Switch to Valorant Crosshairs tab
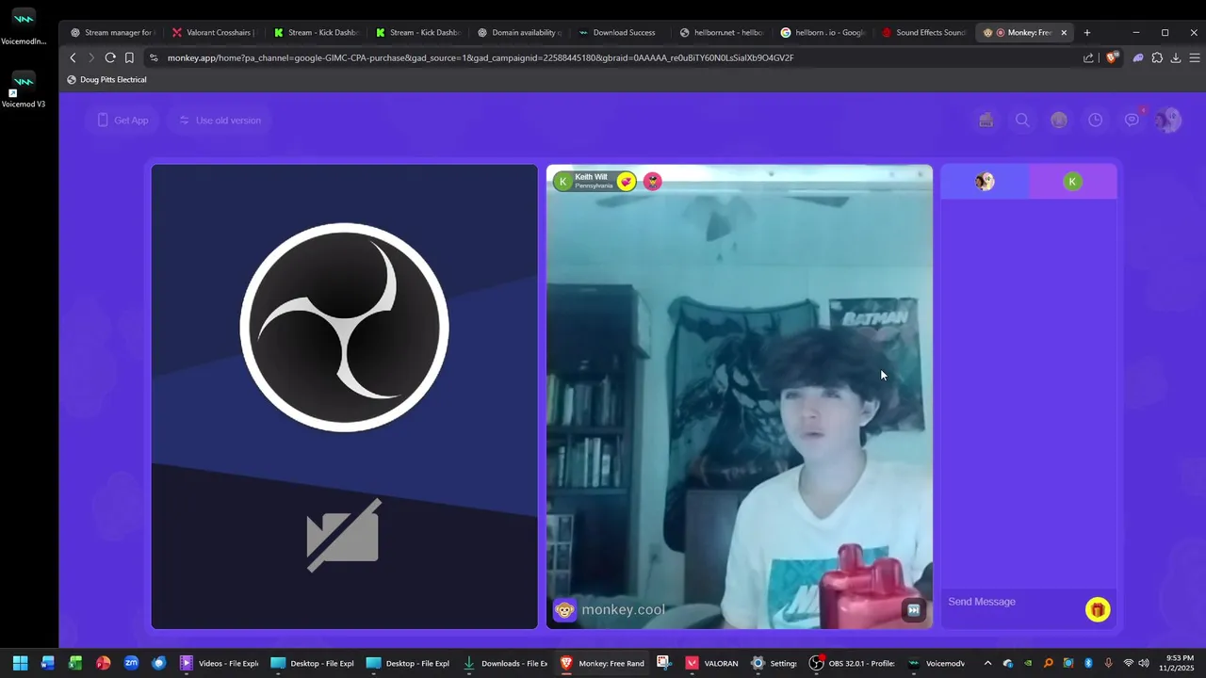 (214, 32)
